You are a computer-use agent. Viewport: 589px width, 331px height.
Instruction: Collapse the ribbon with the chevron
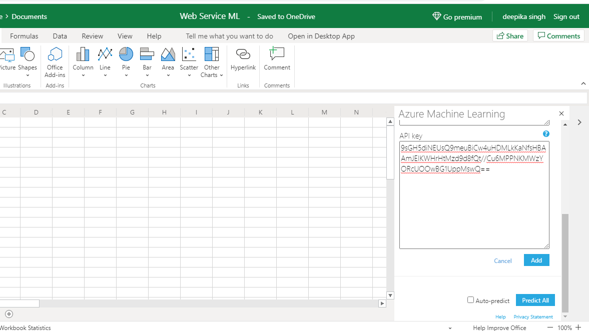[x=583, y=83]
